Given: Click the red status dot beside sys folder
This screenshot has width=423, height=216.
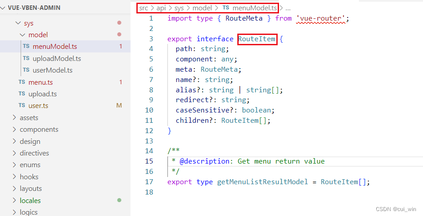Looking at the screenshot, I should [119, 23].
